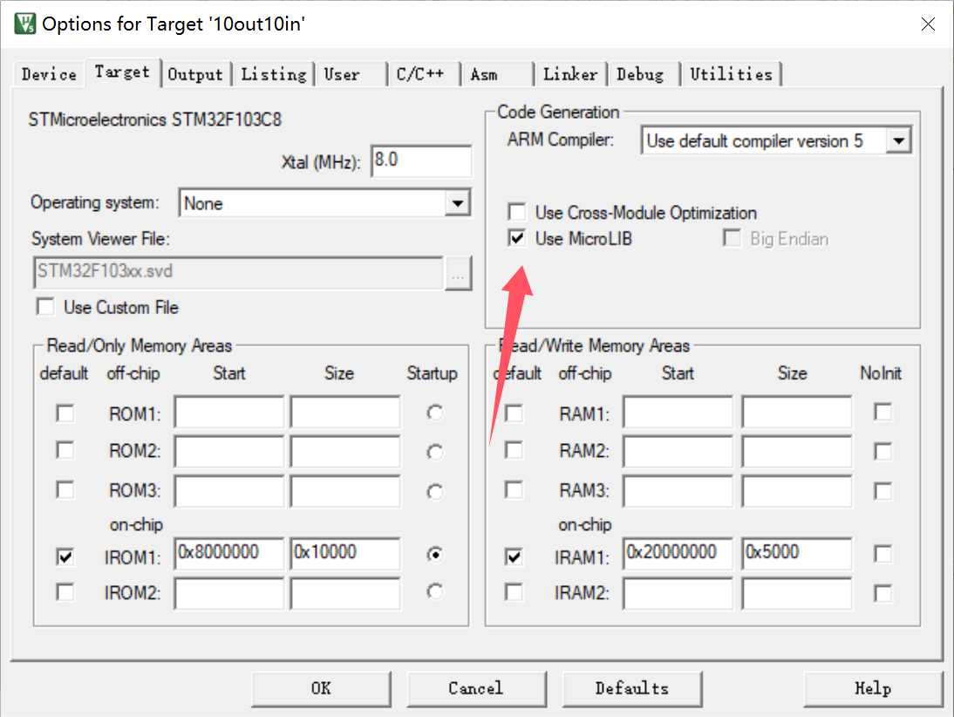Image resolution: width=954 pixels, height=717 pixels.
Task: Toggle the IRAM1 default checkbox
Action: coord(514,557)
